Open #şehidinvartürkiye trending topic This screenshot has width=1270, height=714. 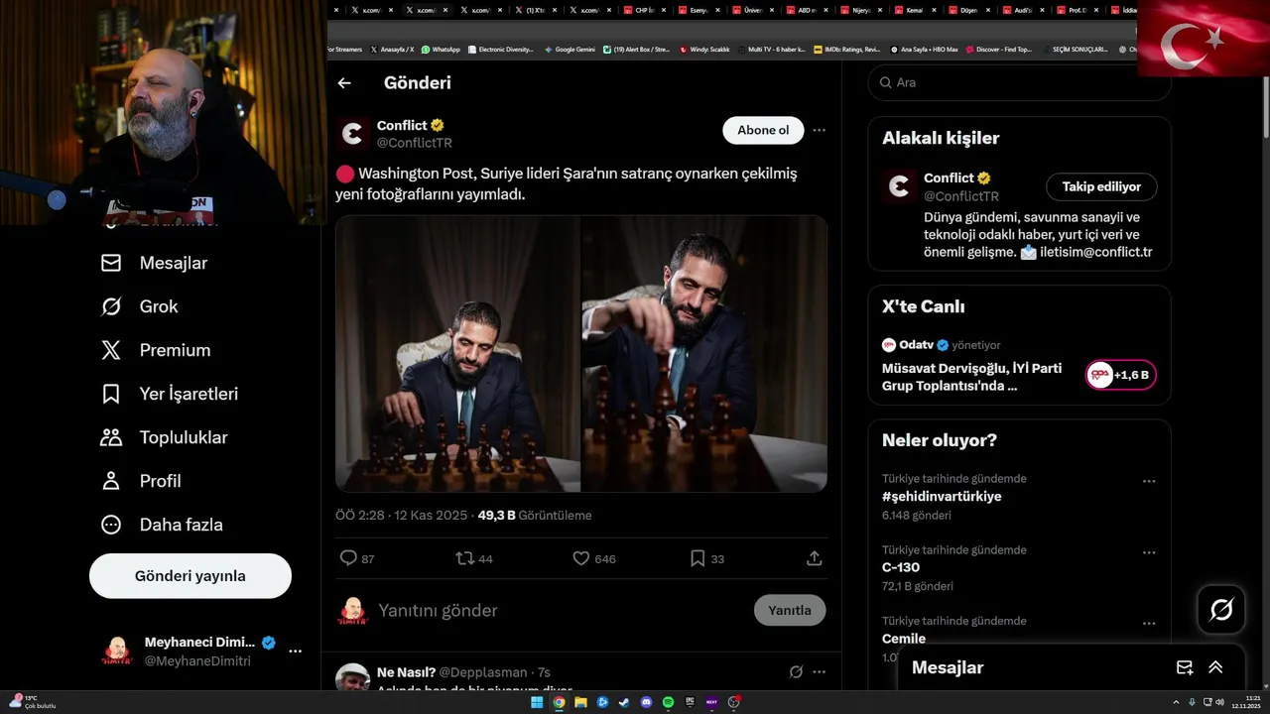pyautogui.click(x=942, y=497)
